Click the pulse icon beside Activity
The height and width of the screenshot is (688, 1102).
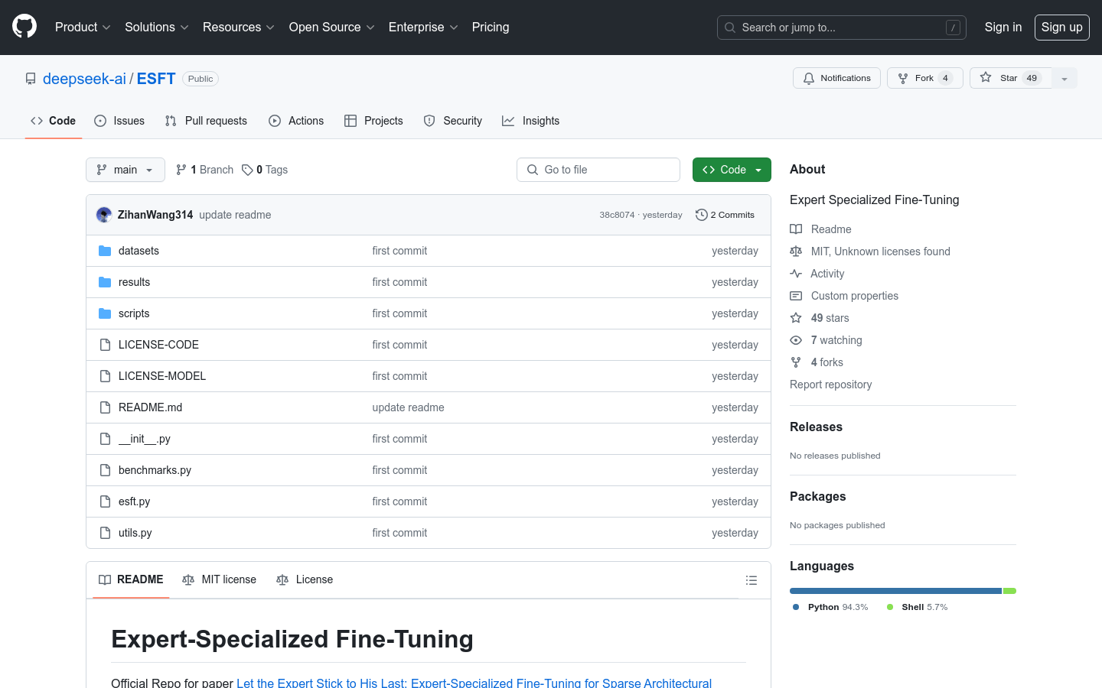tap(796, 274)
